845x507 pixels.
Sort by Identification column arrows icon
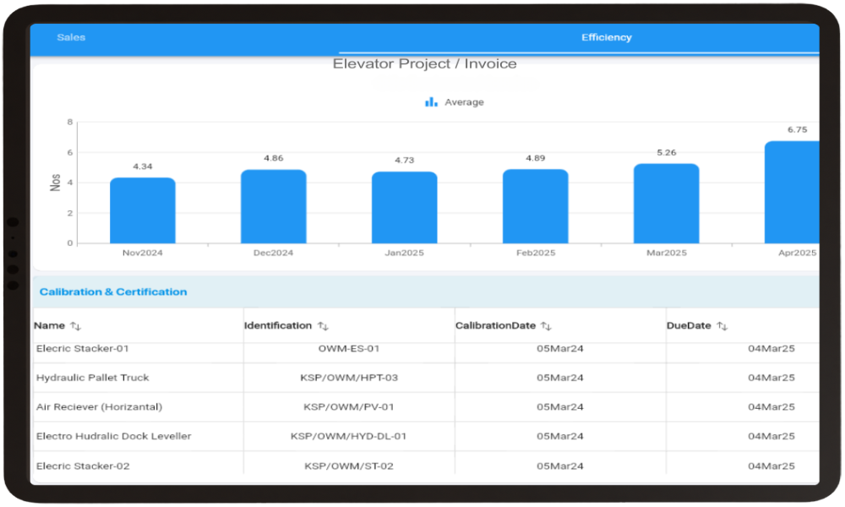(323, 326)
